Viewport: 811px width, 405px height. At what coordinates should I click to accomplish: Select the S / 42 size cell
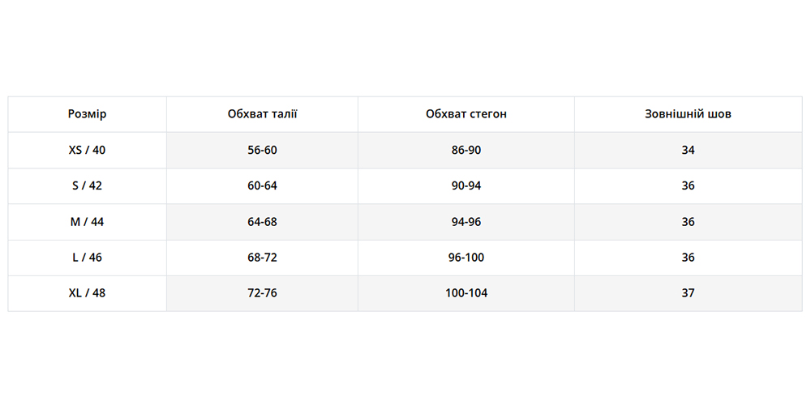point(88,185)
